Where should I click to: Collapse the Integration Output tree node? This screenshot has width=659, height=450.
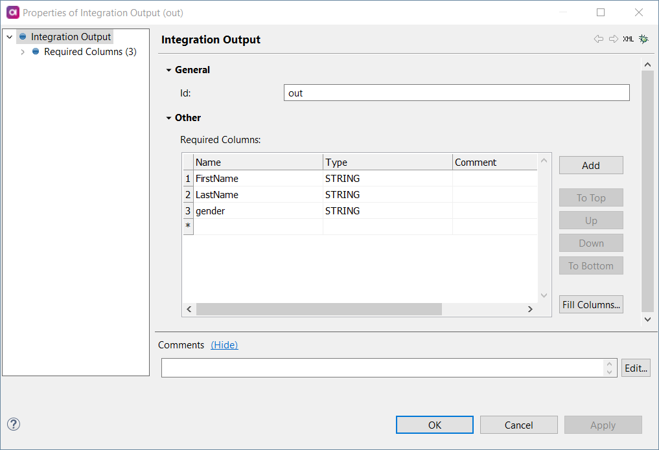(8, 36)
